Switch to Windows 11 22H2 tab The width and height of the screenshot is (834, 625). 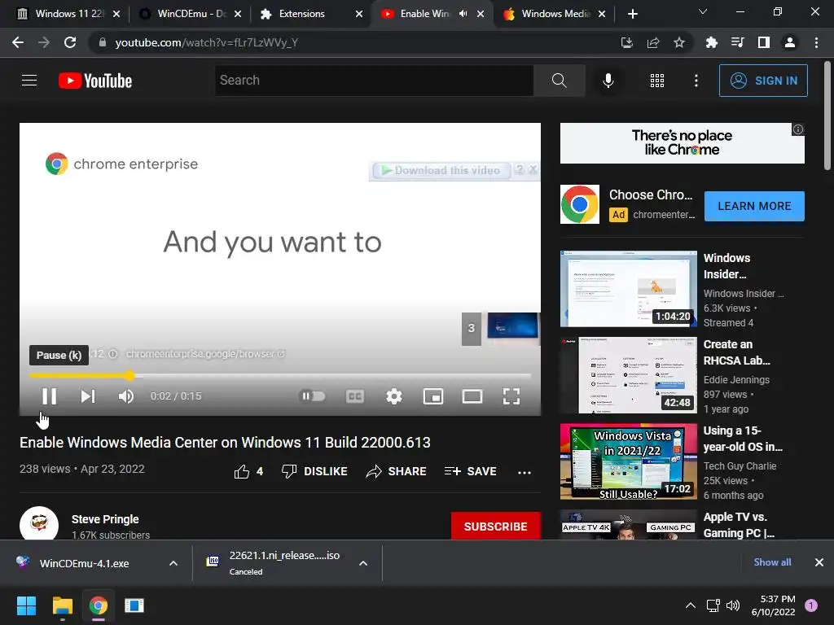(68, 14)
